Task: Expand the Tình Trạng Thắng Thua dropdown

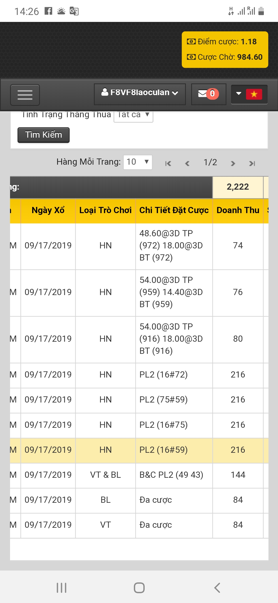Action: (x=133, y=115)
